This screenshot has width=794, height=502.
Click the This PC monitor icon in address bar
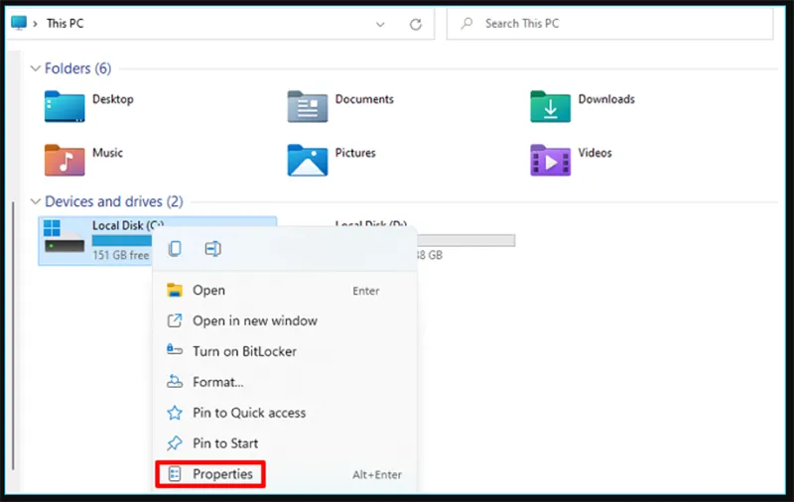coord(19,23)
